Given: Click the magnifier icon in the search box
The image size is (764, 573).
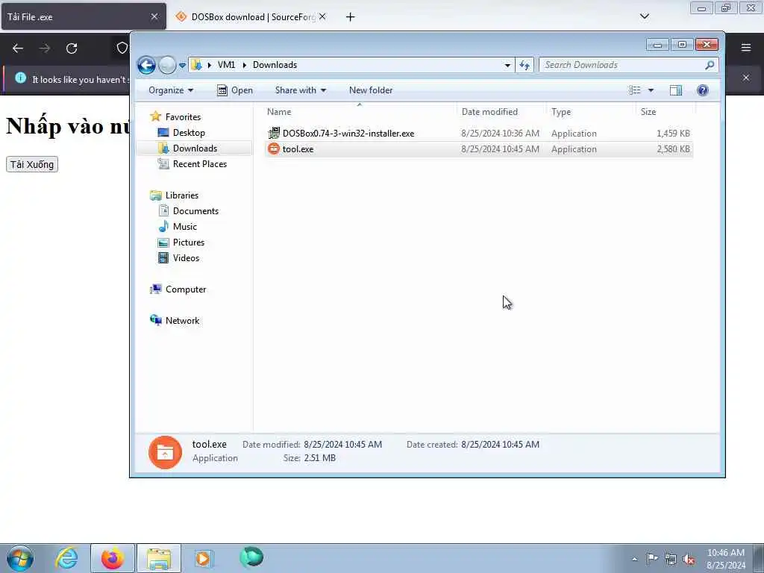Looking at the screenshot, I should (x=710, y=65).
